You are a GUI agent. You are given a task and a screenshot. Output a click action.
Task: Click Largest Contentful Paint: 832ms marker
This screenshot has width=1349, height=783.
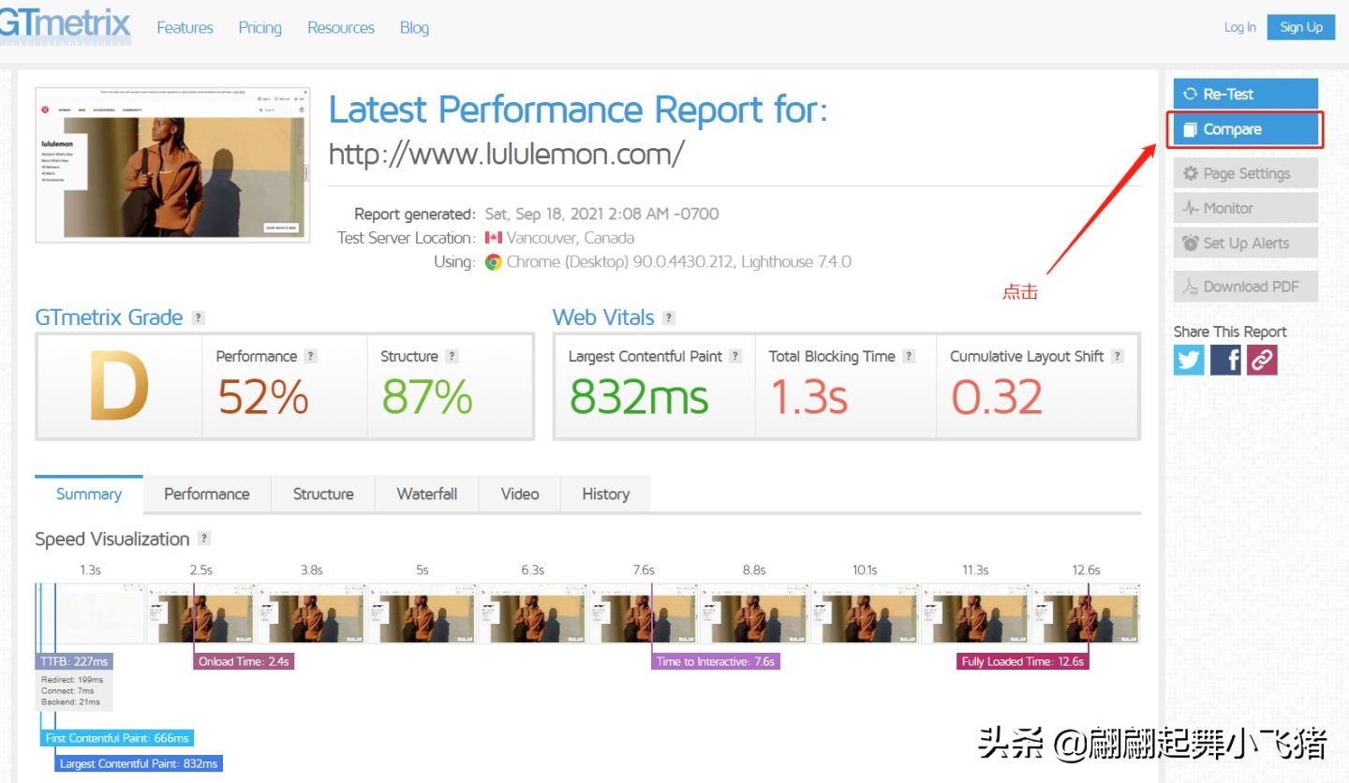(139, 763)
